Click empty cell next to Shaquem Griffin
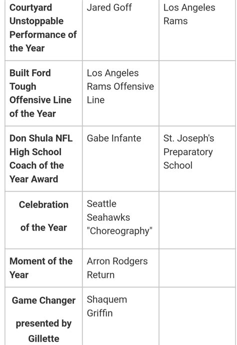The height and width of the screenshot is (345, 237). (x=197, y=316)
